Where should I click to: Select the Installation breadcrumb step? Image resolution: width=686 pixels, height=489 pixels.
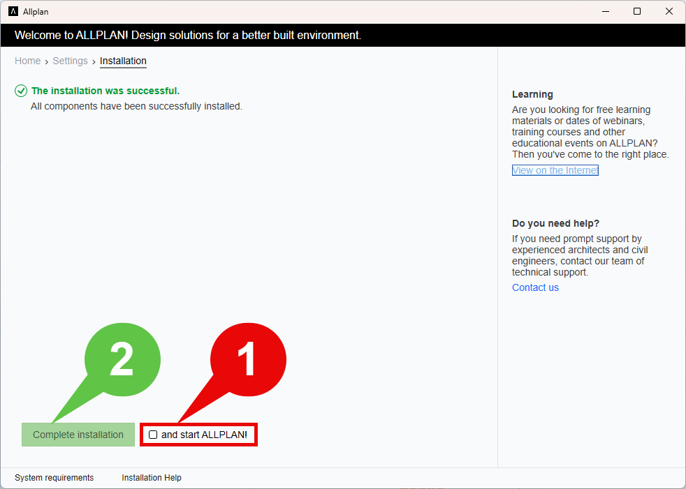click(123, 61)
